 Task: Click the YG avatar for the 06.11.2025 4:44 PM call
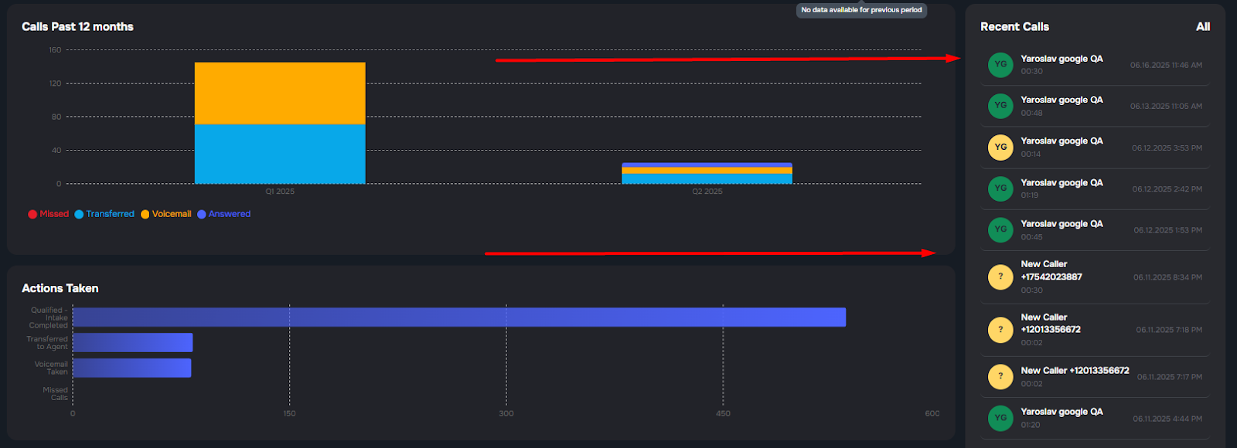1000,418
